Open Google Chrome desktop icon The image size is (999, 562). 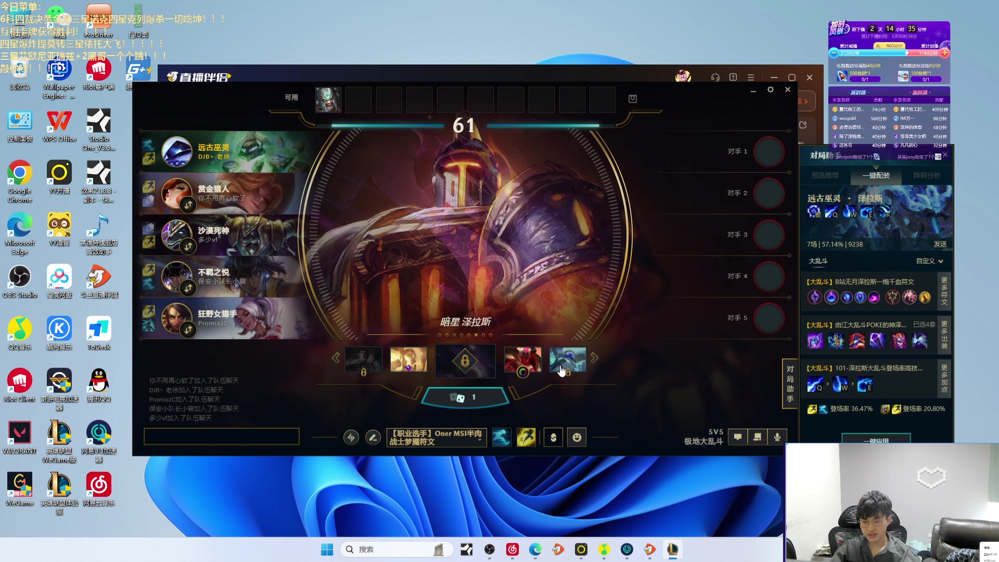20,182
